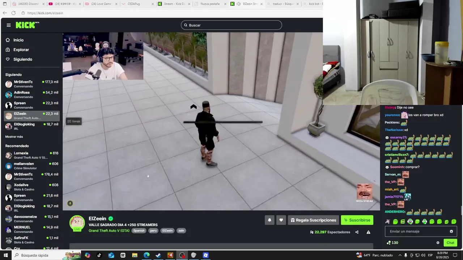Select the first dancing emote in quick bar
Viewport: 463px width, 260px height.
click(x=388, y=221)
